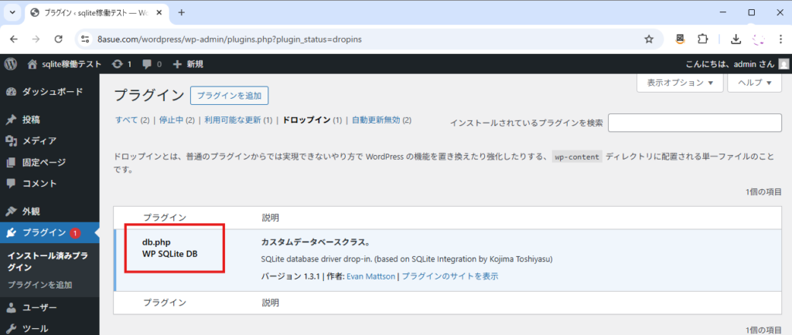Open ツール in the sidebar

coord(49,329)
